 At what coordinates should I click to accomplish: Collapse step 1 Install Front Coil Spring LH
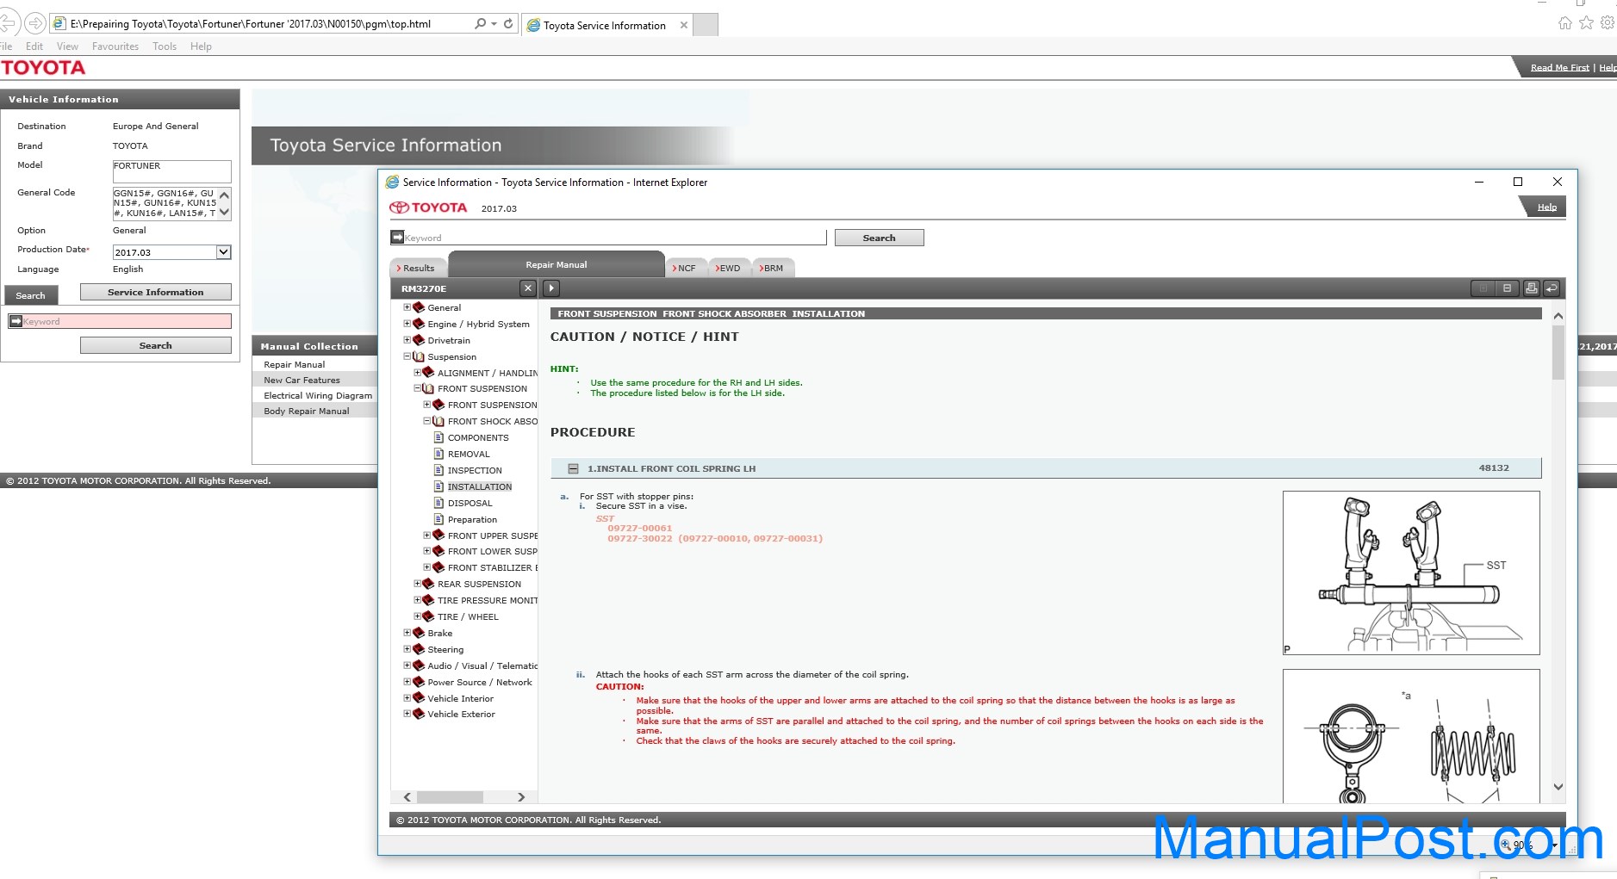point(573,469)
